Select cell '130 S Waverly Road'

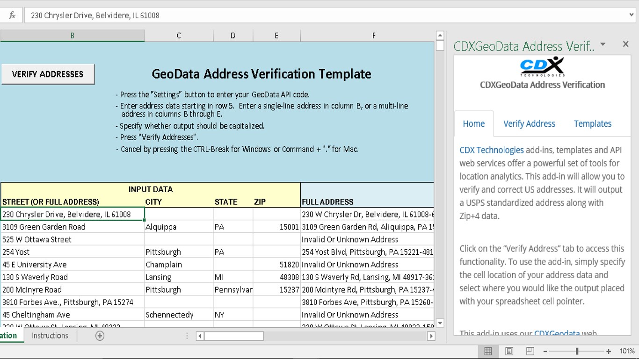pyautogui.click(x=73, y=277)
